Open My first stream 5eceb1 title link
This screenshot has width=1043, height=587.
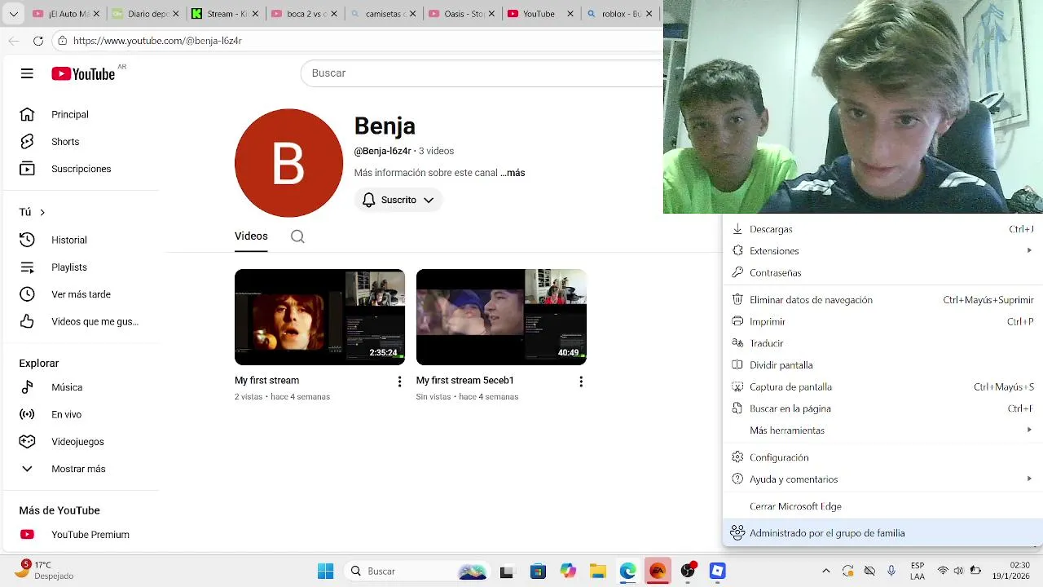[x=464, y=381]
